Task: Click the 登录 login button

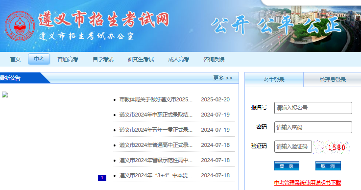Action: click(x=287, y=166)
